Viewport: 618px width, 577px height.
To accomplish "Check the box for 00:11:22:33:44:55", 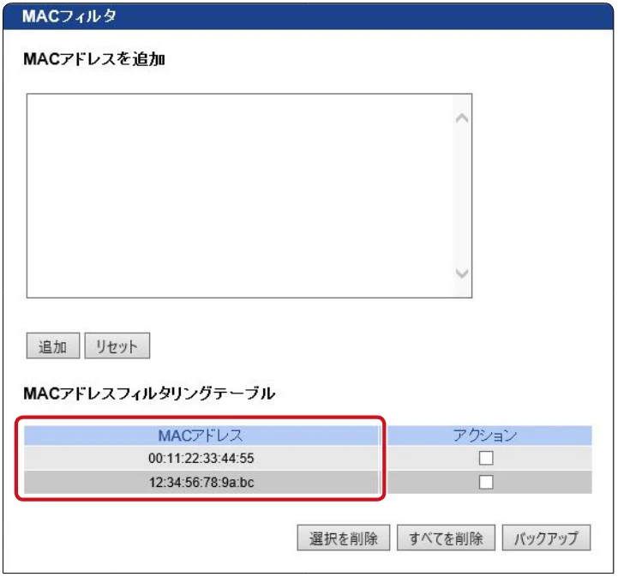I will click(486, 458).
